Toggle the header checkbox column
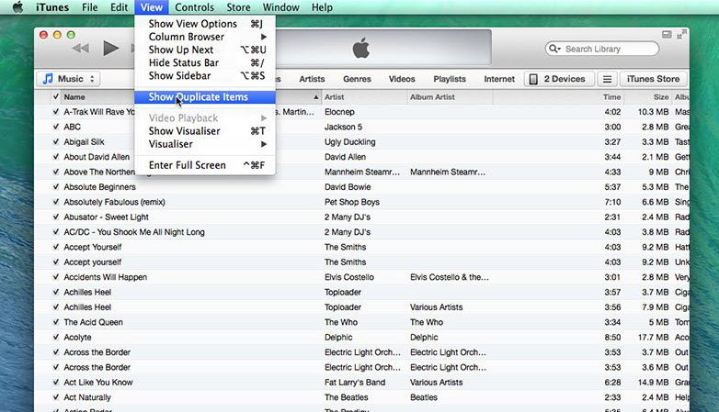This screenshot has height=412, width=719. point(56,96)
